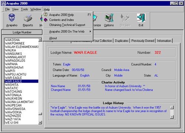Viewport: 185px width, 133px height.
Task: Select the unhighlighted WAR EAGLE entry
Action: point(21,78)
